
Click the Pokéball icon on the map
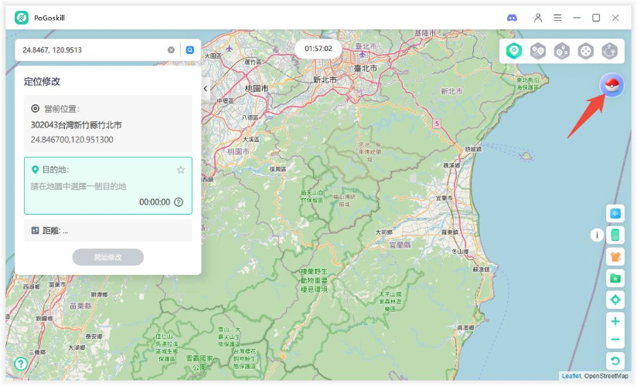611,86
